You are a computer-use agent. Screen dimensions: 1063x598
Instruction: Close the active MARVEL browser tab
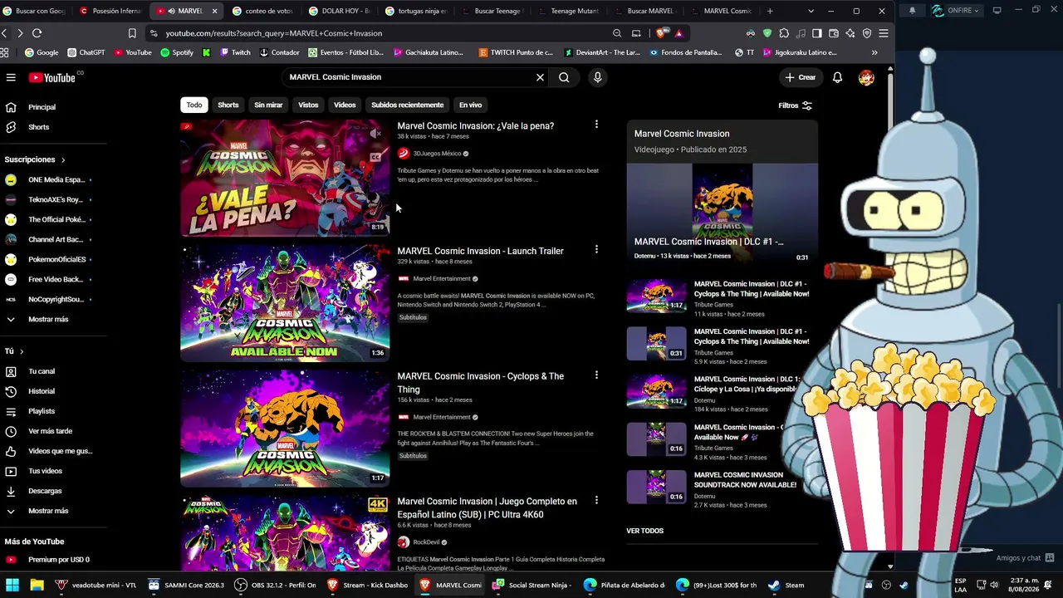tap(215, 11)
